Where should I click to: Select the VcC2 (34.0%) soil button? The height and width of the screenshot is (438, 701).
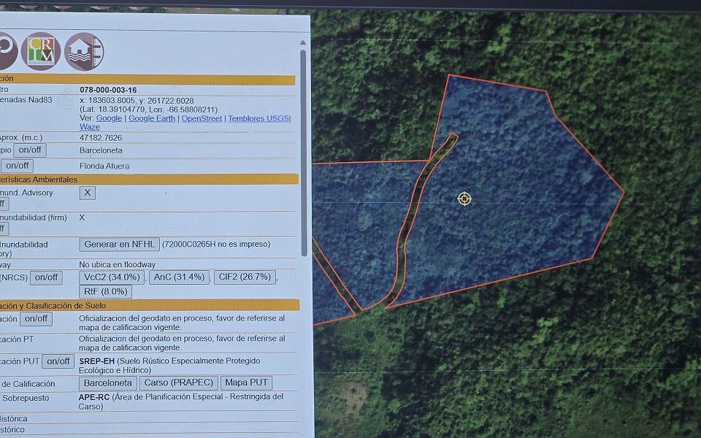tap(112, 277)
